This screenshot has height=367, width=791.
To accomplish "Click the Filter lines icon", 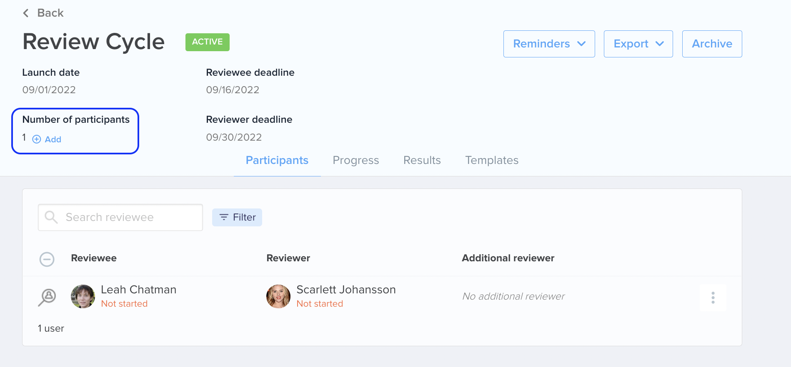I will 224,217.
